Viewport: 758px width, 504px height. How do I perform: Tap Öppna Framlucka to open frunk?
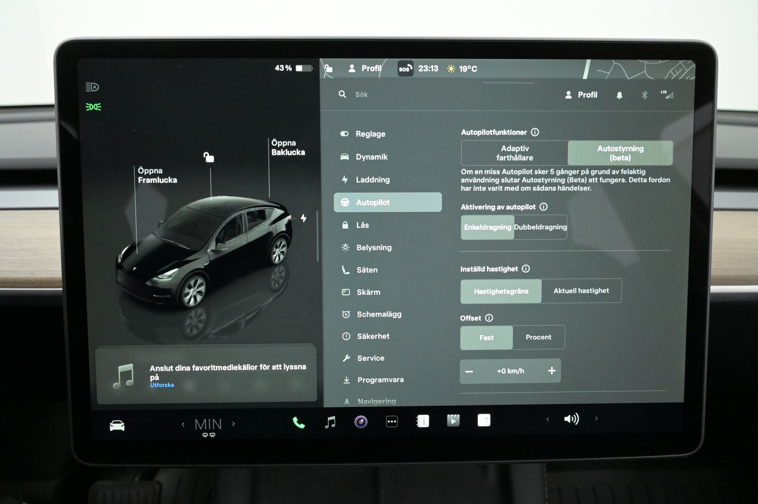(x=157, y=175)
